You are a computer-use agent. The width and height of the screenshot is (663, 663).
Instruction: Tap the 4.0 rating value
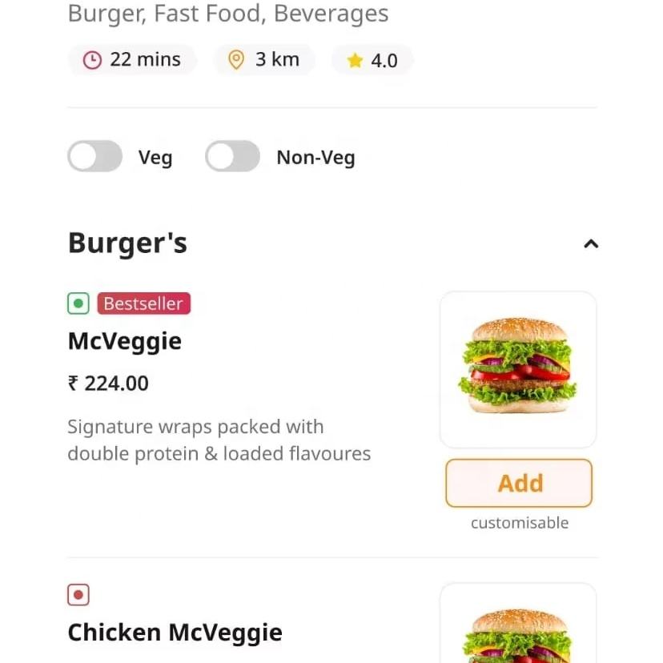pyautogui.click(x=384, y=61)
